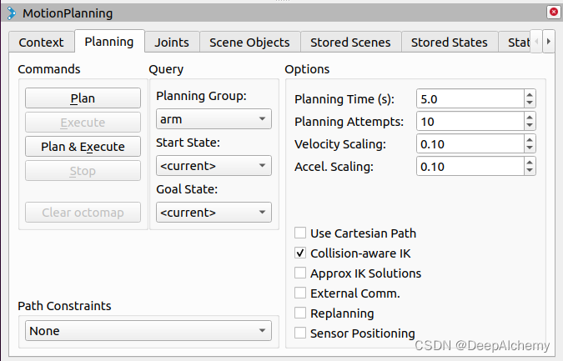Switch to the Stored States tab
The width and height of the screenshot is (563, 361).
point(449,43)
